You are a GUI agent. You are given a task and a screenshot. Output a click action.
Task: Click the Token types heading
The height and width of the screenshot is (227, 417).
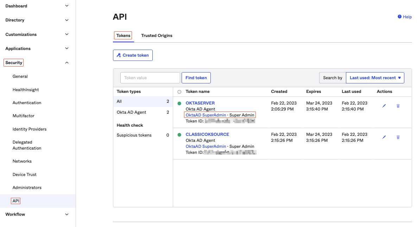[x=129, y=92]
